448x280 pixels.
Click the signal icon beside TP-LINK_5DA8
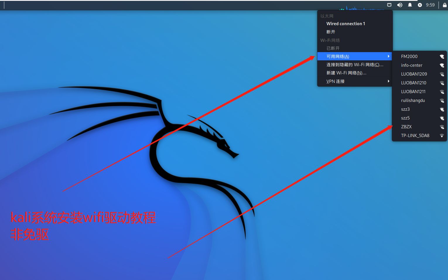442,136
